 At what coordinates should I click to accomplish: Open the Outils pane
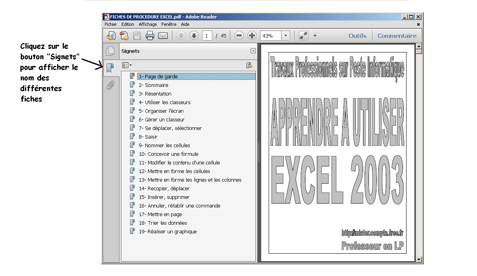358,36
